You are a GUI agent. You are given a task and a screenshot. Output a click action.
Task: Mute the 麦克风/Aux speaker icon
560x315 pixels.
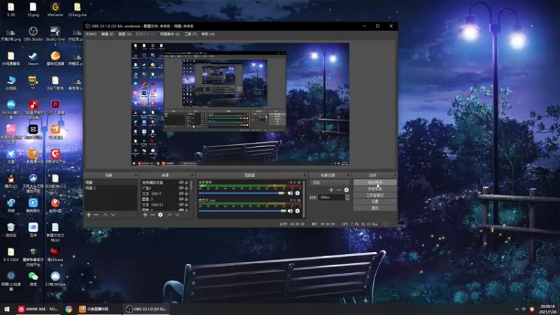[290, 211]
